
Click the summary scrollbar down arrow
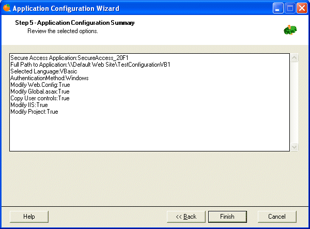click(295, 147)
